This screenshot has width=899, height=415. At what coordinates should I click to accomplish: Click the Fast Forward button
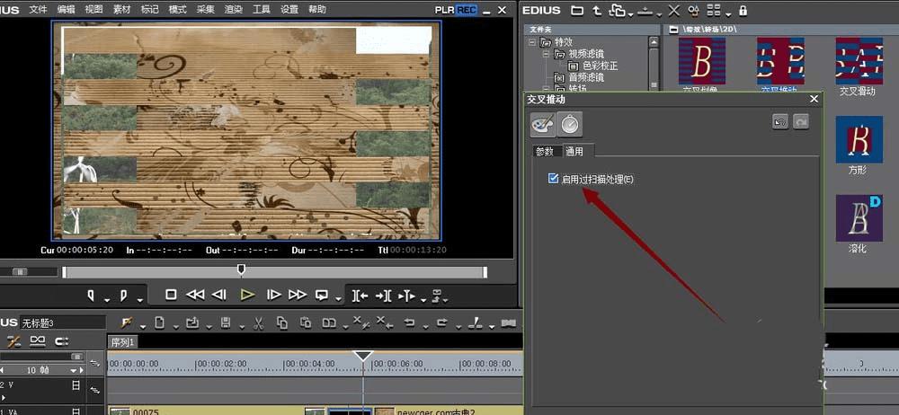pos(298,295)
